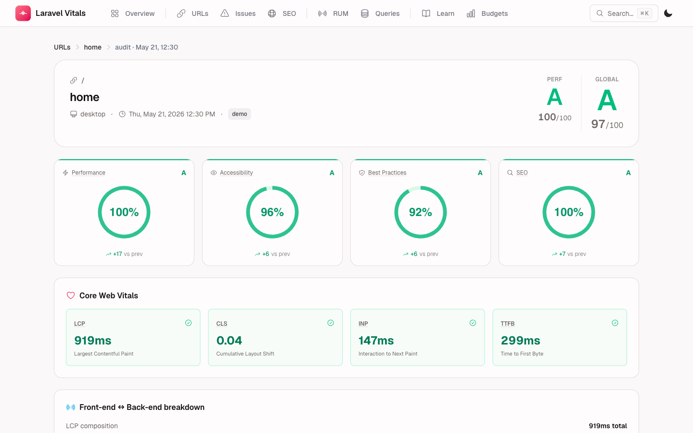Screen dimensions: 693x433
Task: Click the SEO globe icon in navbar
Action: tap(272, 13)
